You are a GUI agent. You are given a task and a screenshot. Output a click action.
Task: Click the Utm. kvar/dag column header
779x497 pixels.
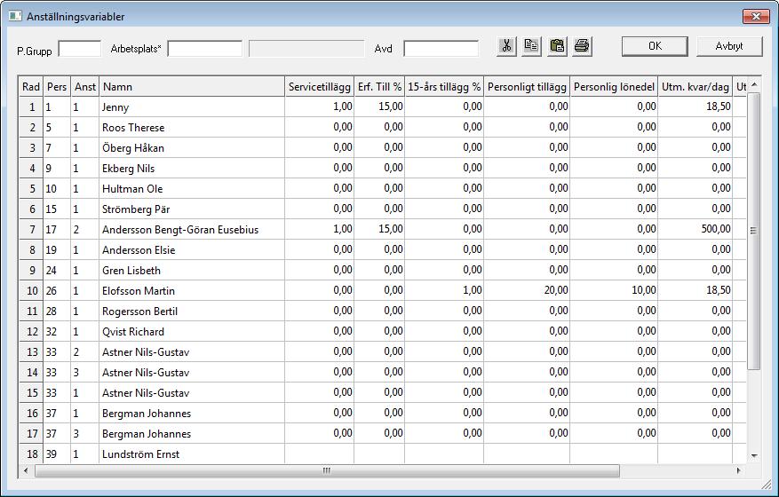pyautogui.click(x=695, y=87)
